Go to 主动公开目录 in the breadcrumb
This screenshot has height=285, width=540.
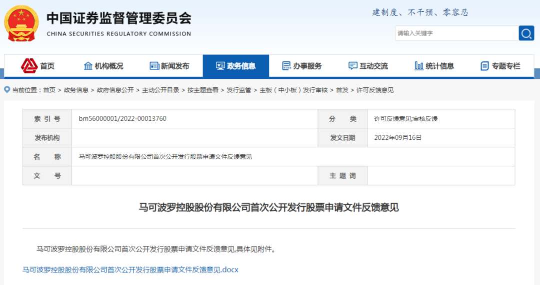coord(161,90)
